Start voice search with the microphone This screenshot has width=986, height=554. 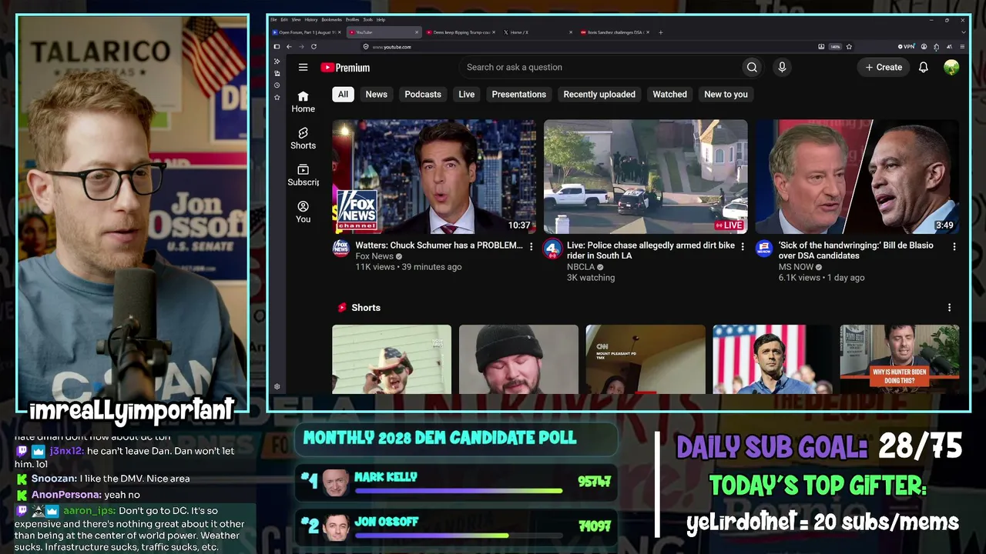782,68
